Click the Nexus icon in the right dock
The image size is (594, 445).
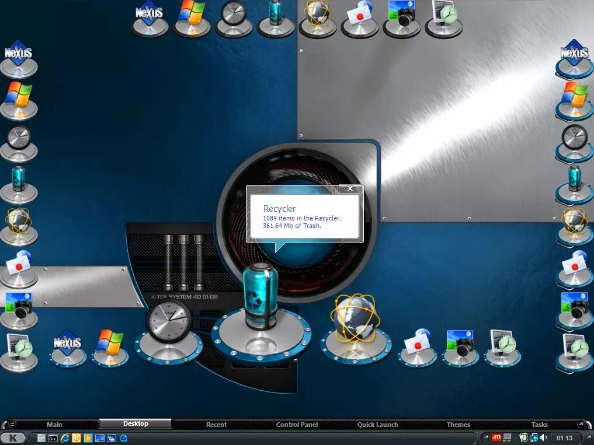pyautogui.click(x=574, y=59)
